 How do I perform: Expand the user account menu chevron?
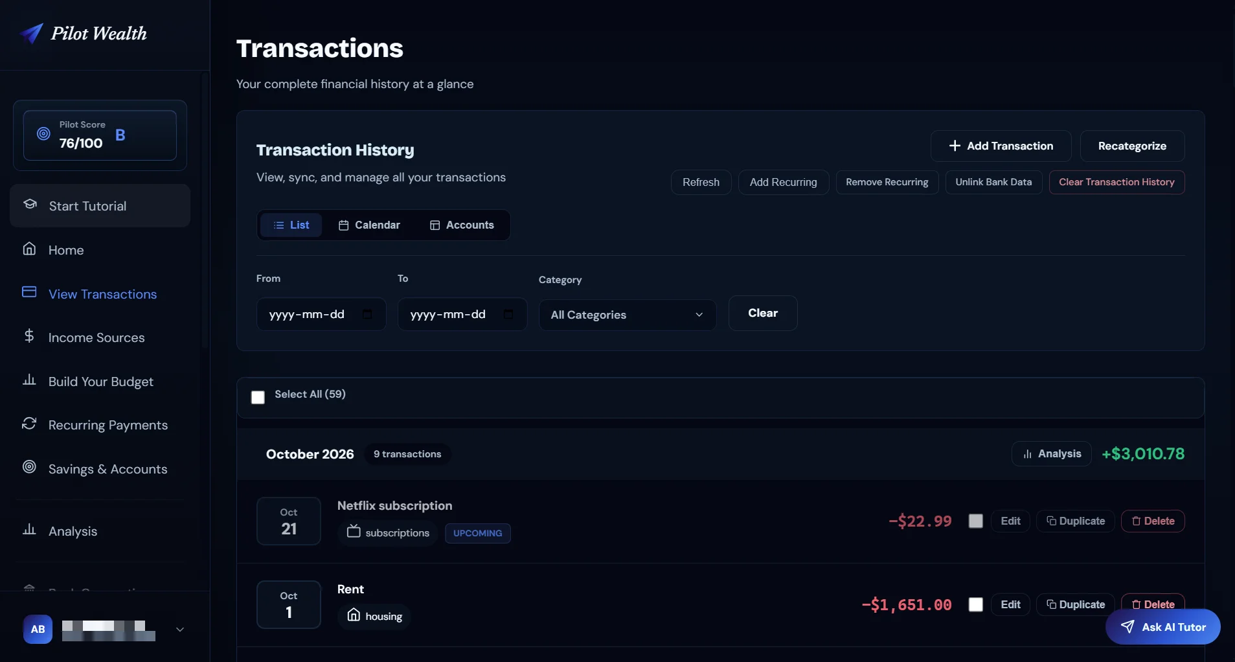tap(180, 629)
